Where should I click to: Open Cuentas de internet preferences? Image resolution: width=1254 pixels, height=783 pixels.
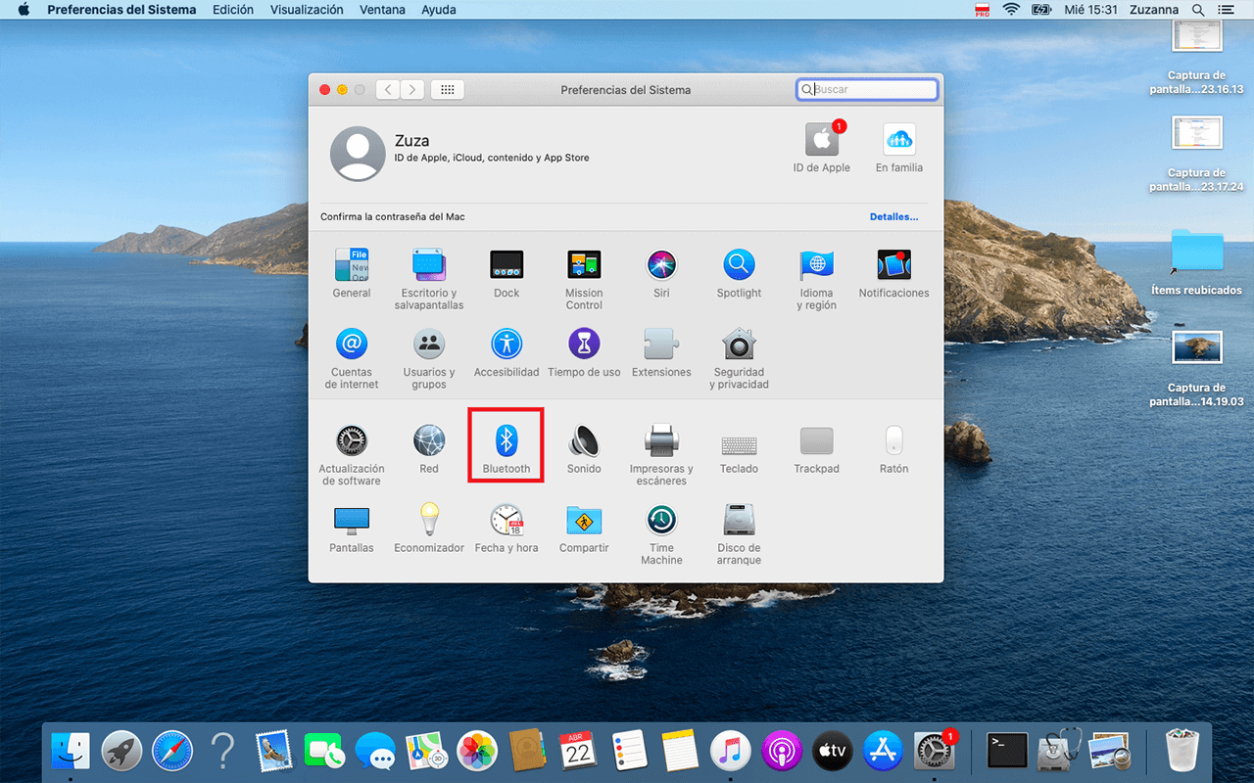point(352,358)
